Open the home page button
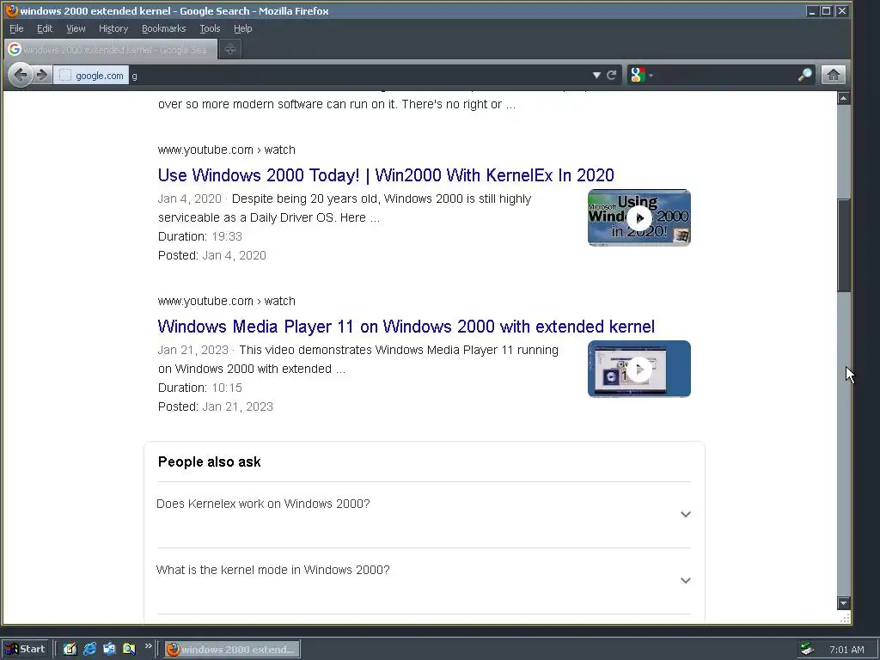This screenshot has height=660, width=880. tap(833, 75)
